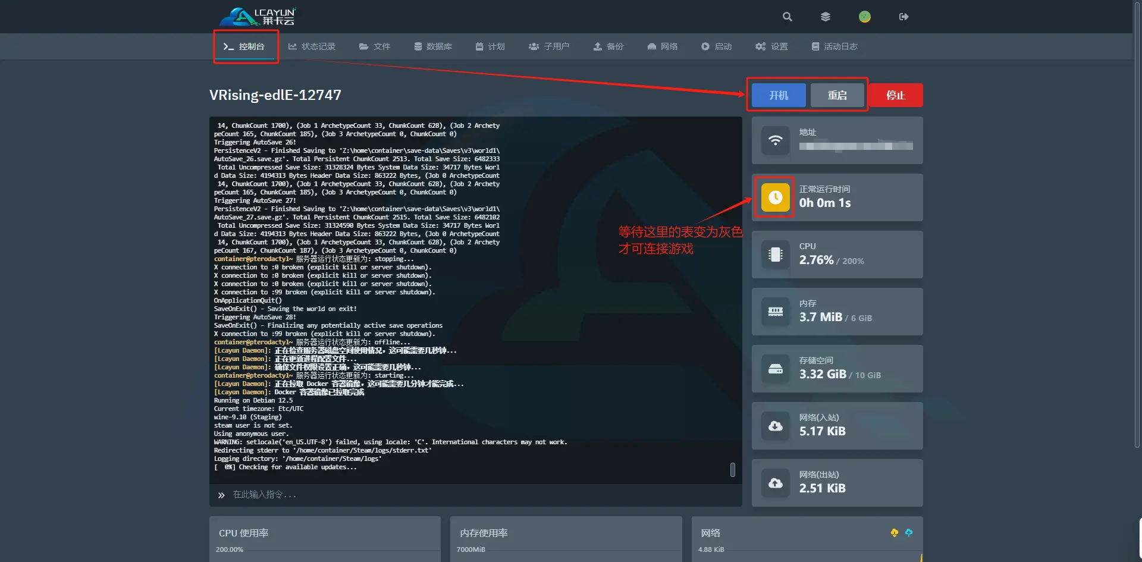Image resolution: width=1142 pixels, height=562 pixels.
Task: Click the yellow clock uptime icon
Action: coord(776,197)
